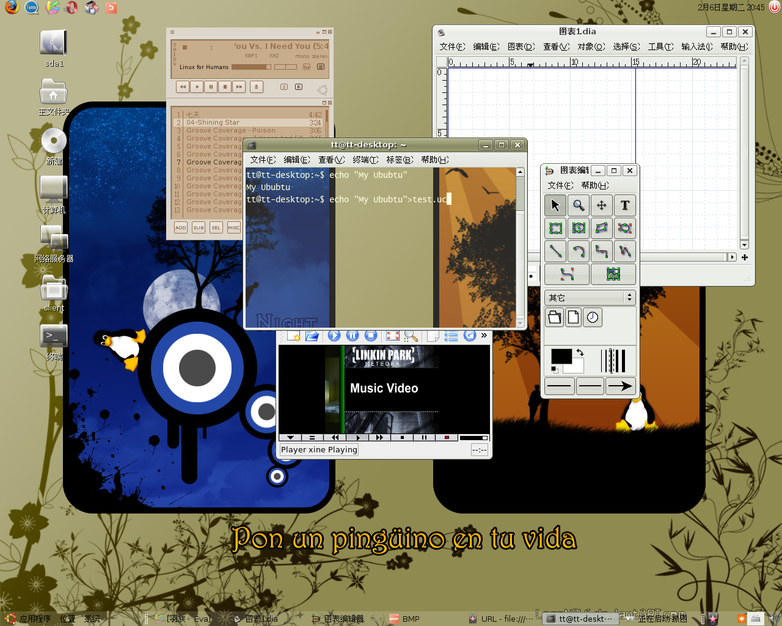The image size is (782, 626).
Task: Open the down-arrow menu in video player controls
Action: click(x=290, y=438)
